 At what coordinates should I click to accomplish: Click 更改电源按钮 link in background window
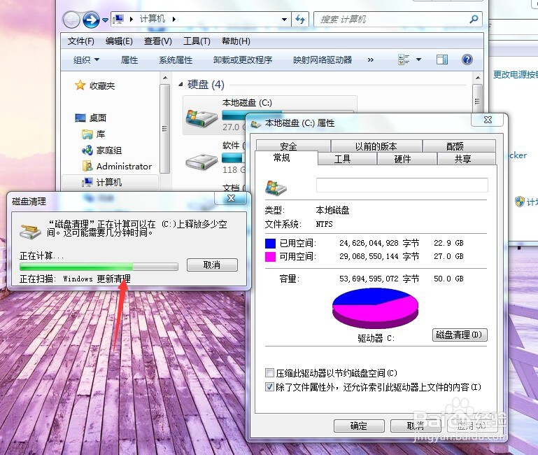(516, 74)
